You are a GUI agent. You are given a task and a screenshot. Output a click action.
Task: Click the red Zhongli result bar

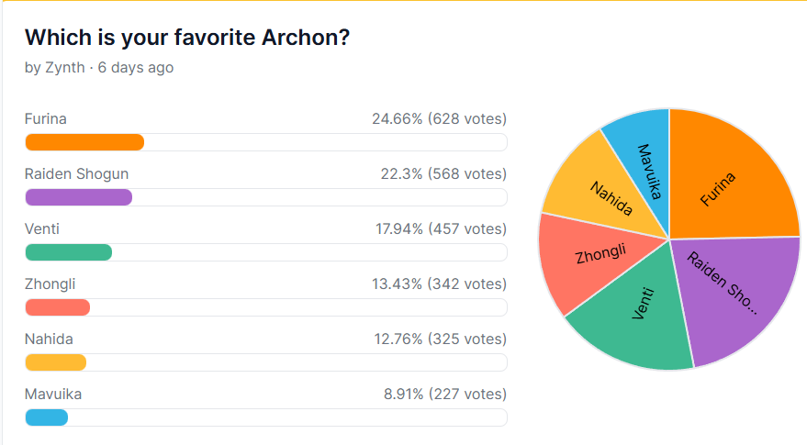(x=266, y=307)
